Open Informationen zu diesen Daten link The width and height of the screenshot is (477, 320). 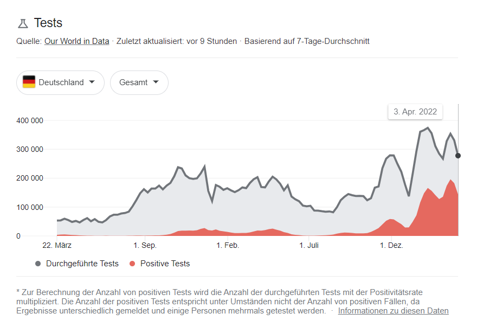point(393,311)
